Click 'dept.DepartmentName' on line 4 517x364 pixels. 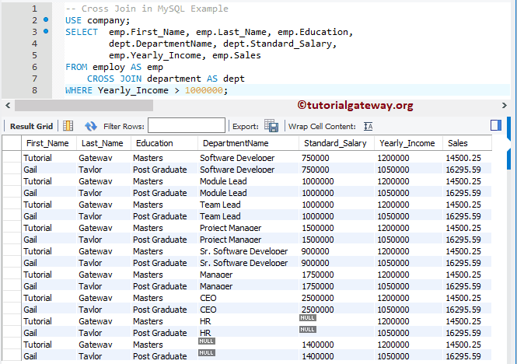161,44
